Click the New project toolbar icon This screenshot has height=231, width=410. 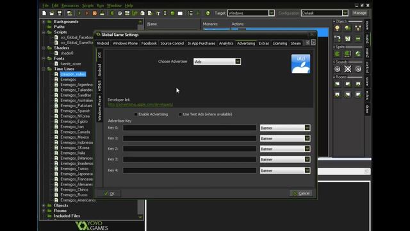44,13
